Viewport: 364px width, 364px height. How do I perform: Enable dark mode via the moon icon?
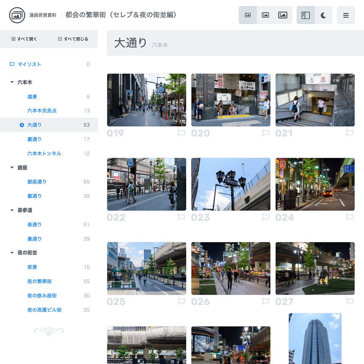322,15
